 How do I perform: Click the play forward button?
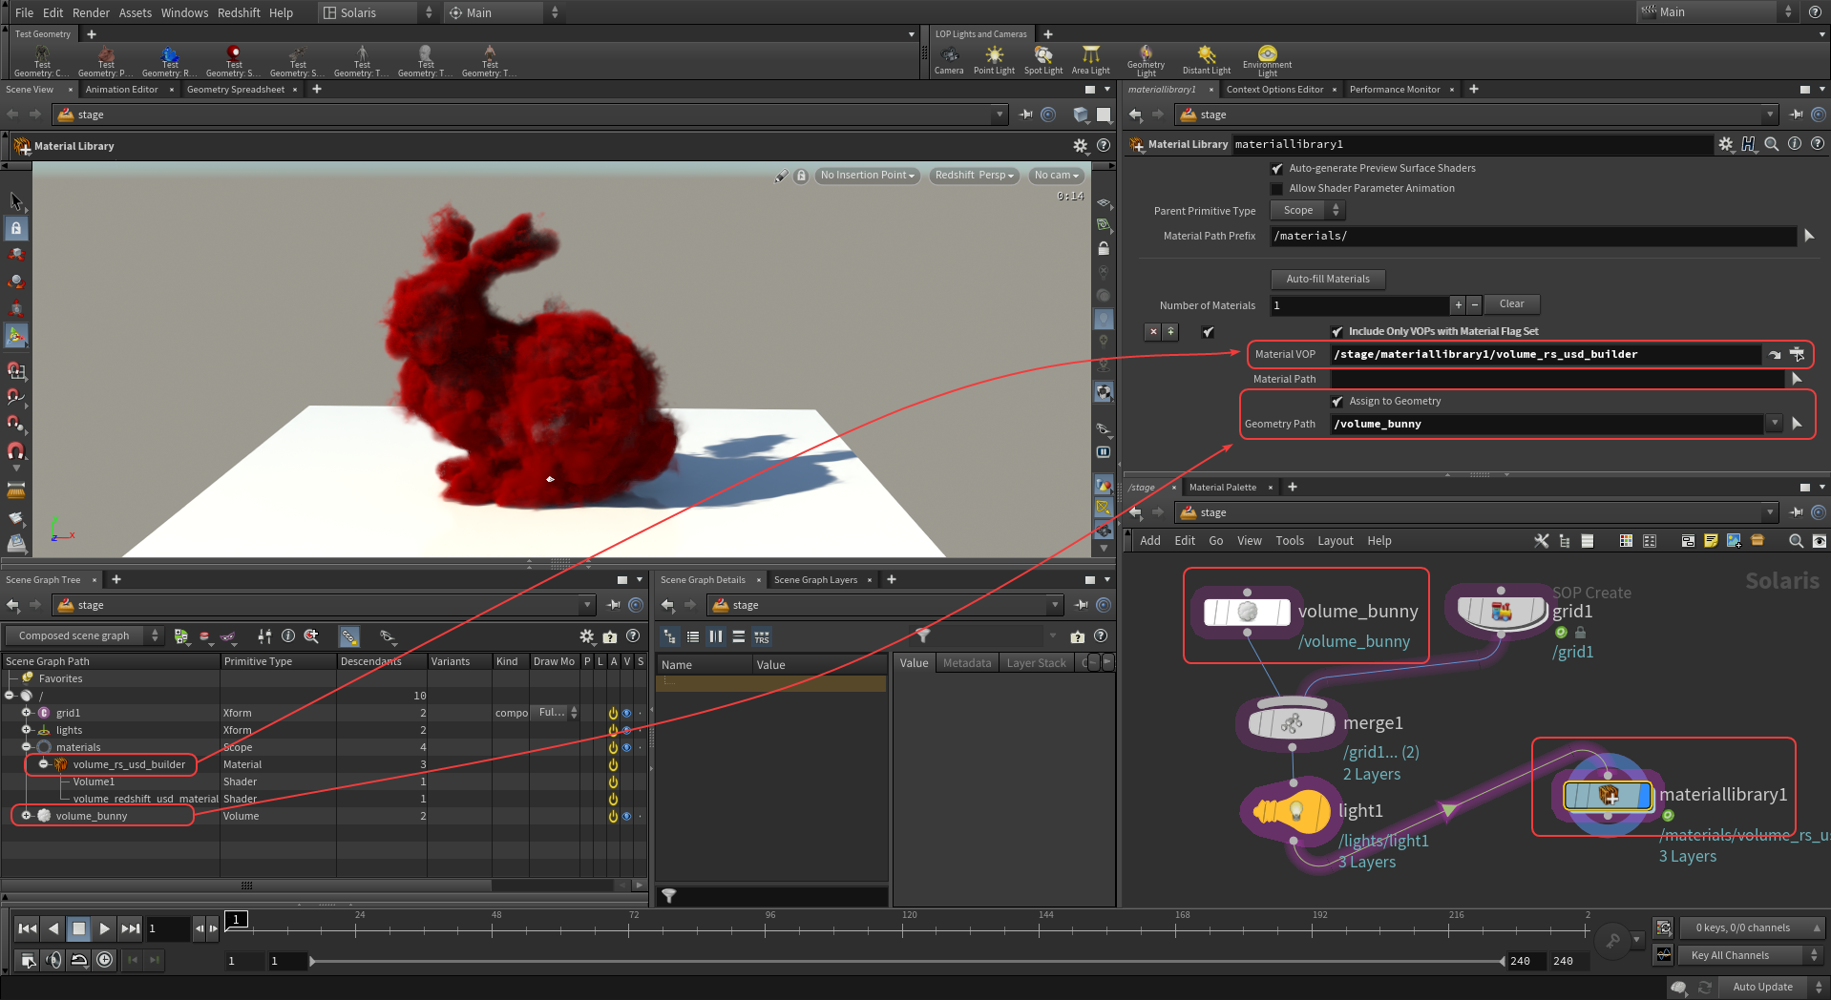[105, 927]
